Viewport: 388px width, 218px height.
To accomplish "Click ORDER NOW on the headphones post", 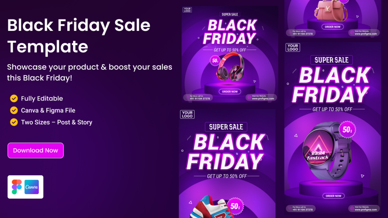I will [x=230, y=91].
